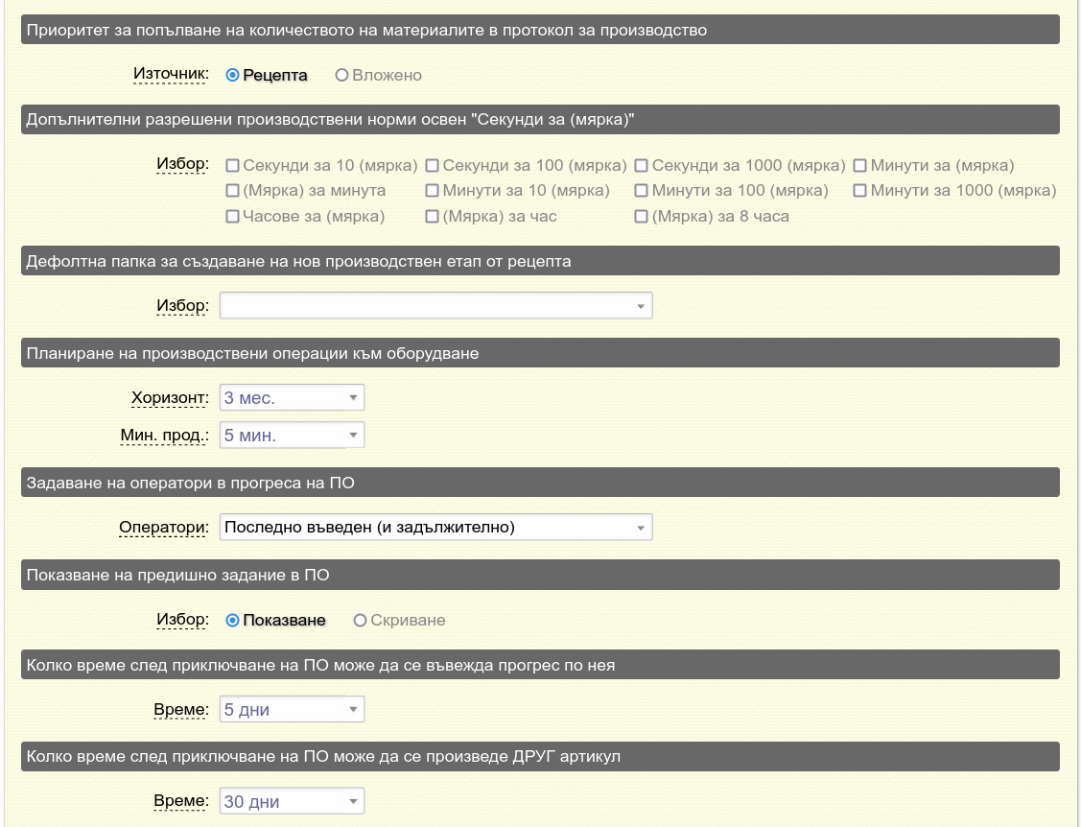Tick the 'Секунди за 1000 (мярка)' checkbox
This screenshot has width=1081, height=827.
tap(641, 166)
